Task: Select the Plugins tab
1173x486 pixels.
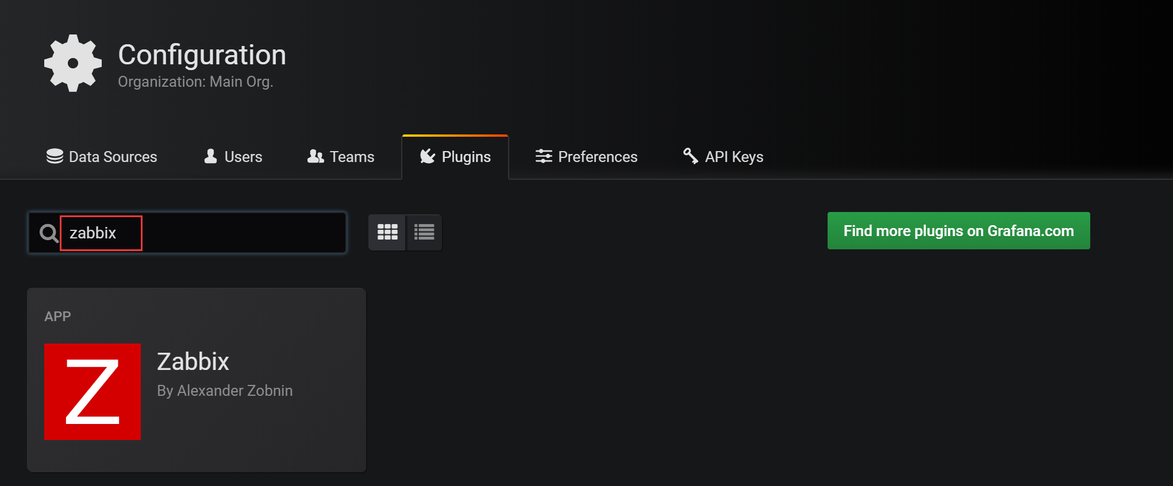Action: (x=455, y=157)
